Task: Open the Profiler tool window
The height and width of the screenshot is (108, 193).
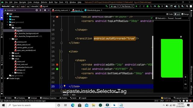Action: pos(63,98)
